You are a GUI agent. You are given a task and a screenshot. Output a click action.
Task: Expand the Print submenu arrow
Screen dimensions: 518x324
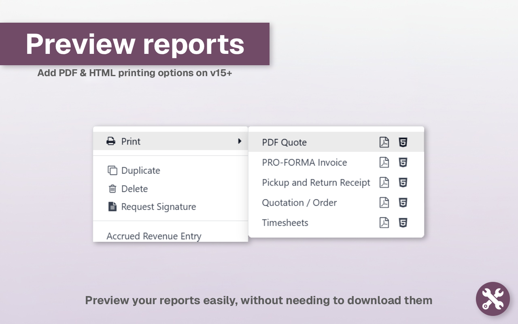(x=240, y=141)
